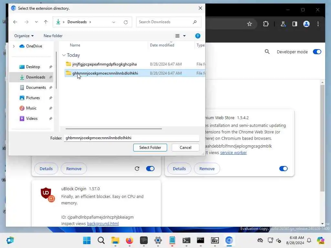Open the background.html inspect link
This screenshot has height=248, width=331.
tap(103, 223)
